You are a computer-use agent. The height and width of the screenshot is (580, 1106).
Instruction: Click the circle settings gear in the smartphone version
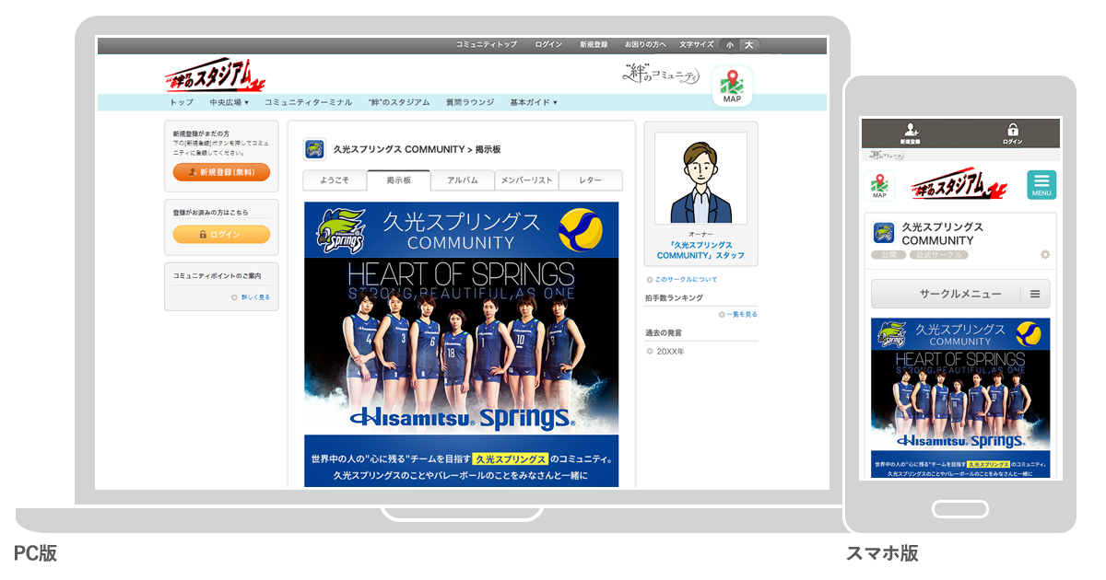pyautogui.click(x=1044, y=255)
